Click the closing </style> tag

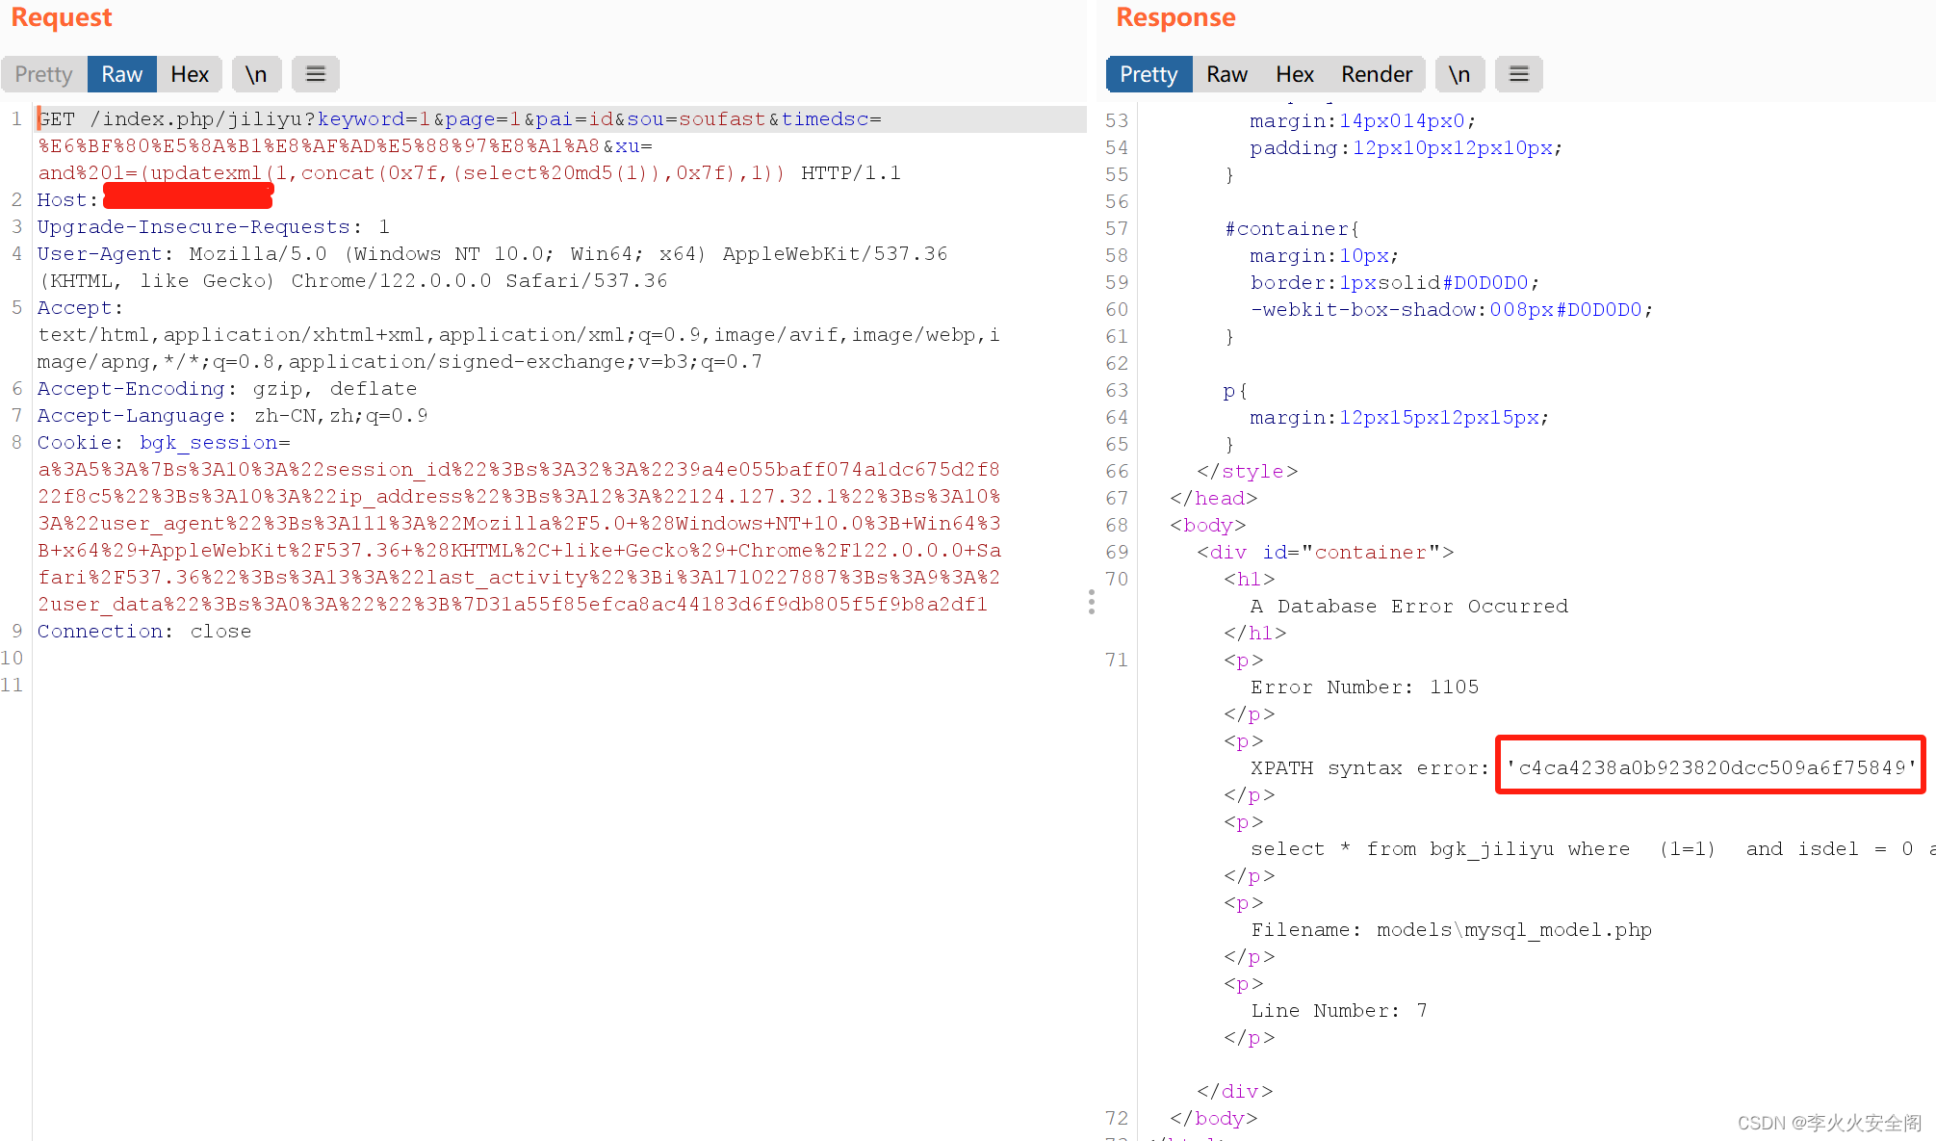(1248, 472)
